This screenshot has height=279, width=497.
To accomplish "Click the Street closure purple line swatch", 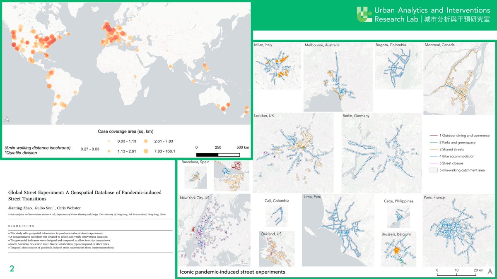I will [x=434, y=163].
